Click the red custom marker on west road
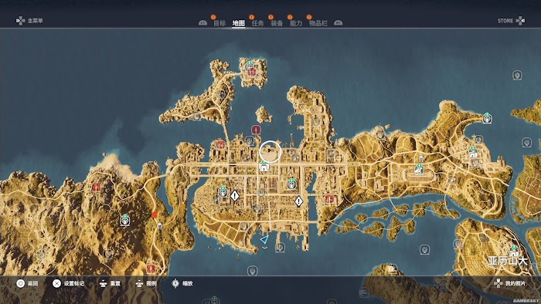The width and height of the screenshot is (541, 304). 155,214
